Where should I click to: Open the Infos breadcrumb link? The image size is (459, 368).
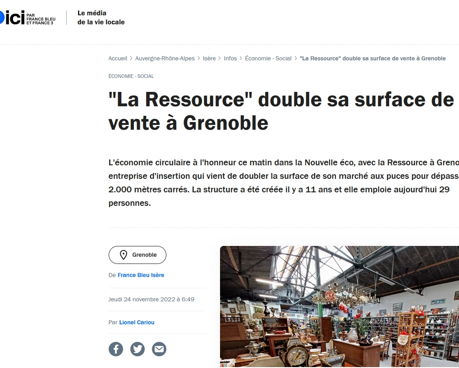tap(230, 58)
